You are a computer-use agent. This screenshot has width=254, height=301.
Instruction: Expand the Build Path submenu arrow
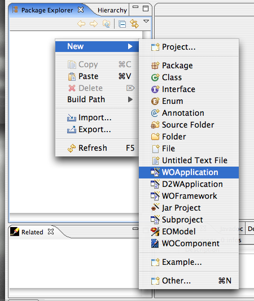[130, 99]
